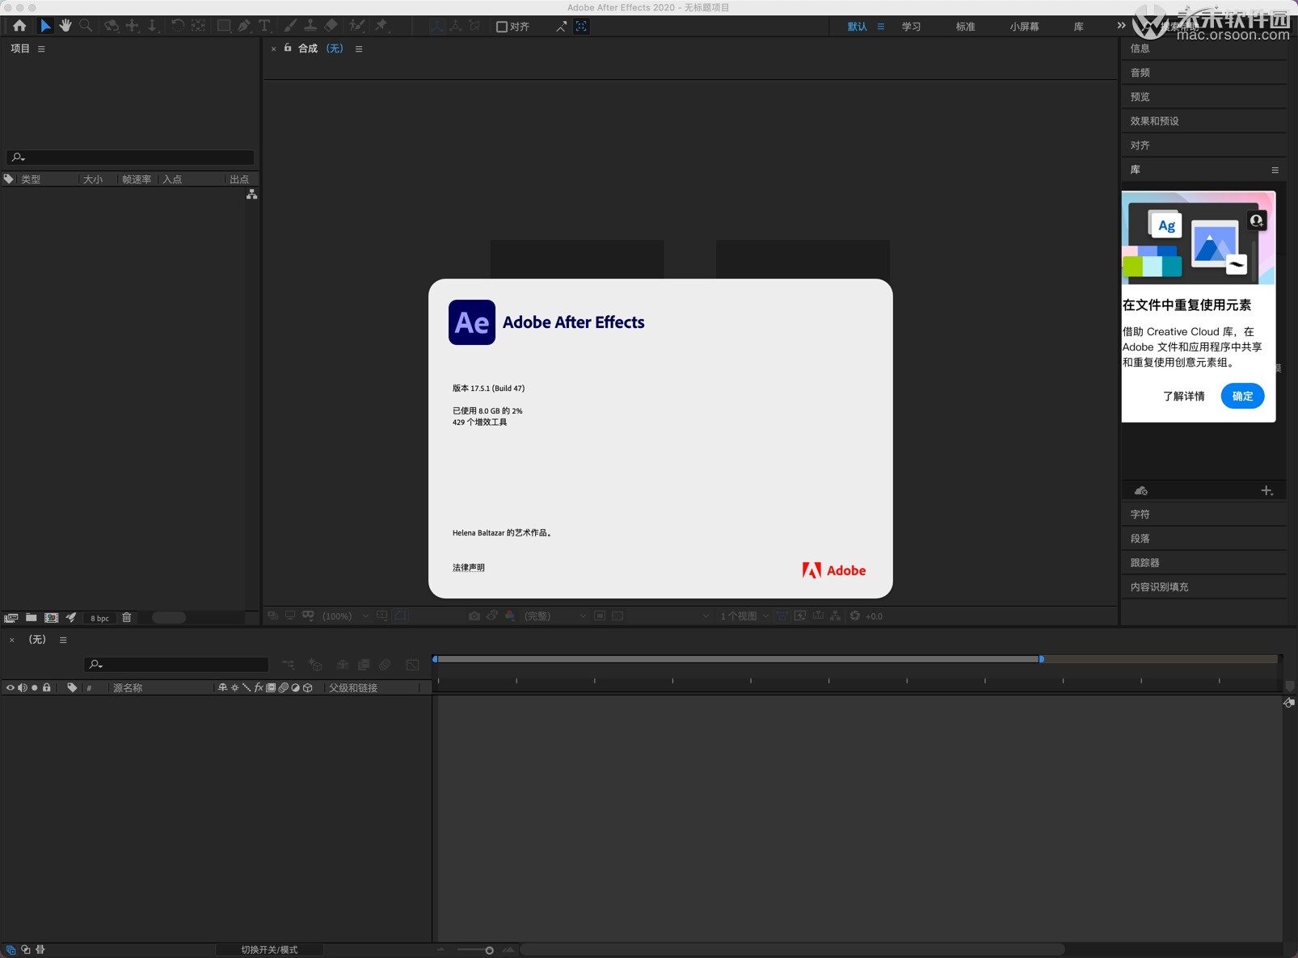The width and height of the screenshot is (1298, 958).
Task: Select the Clone Stamp tool
Action: click(x=310, y=26)
